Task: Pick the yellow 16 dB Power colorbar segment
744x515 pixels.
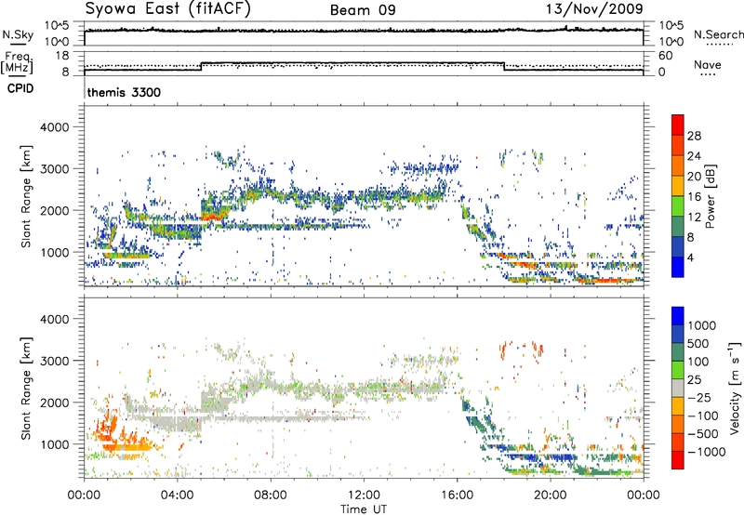Action: tap(678, 195)
